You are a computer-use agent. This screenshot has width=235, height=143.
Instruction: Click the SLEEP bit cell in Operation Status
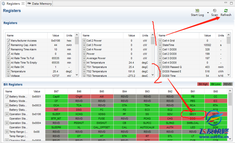click(56, 114)
